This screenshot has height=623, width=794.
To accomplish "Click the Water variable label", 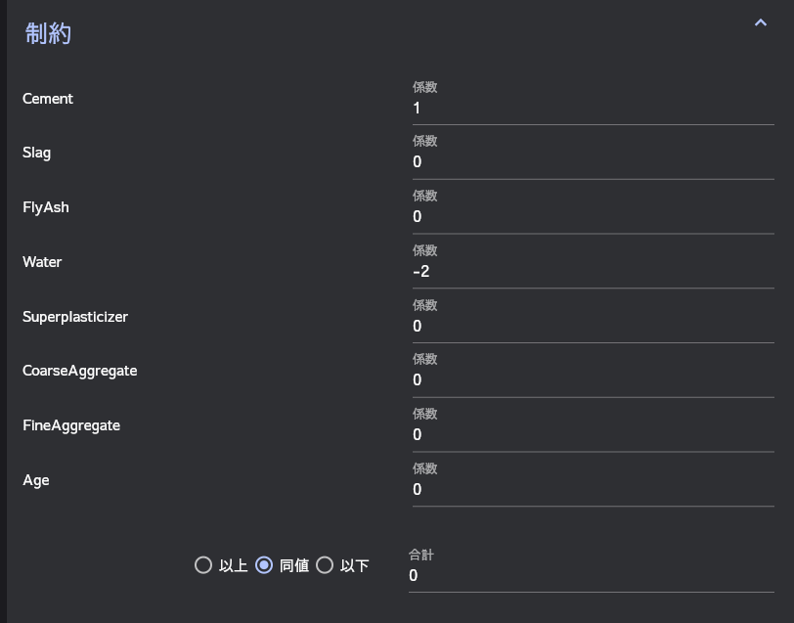I will coord(42,262).
